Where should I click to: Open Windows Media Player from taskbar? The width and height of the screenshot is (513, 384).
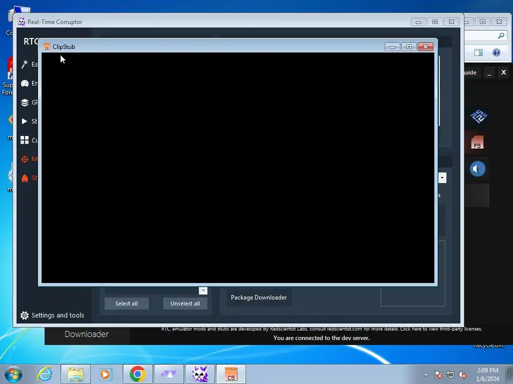(x=106, y=374)
